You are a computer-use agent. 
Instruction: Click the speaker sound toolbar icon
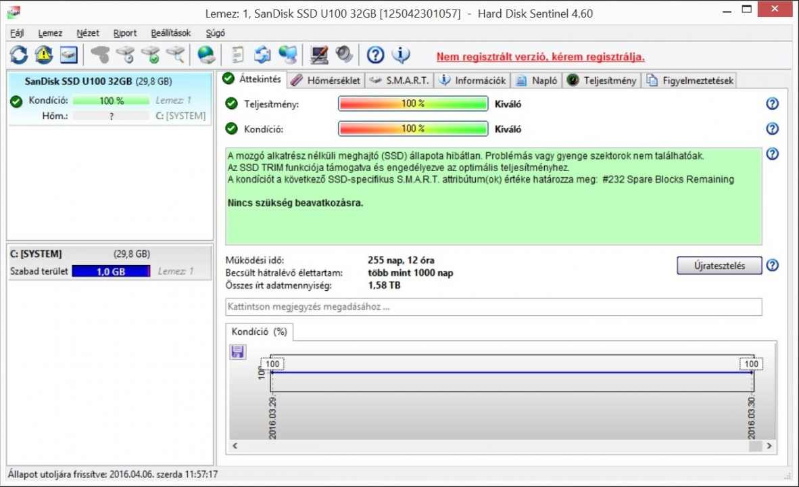coord(345,54)
